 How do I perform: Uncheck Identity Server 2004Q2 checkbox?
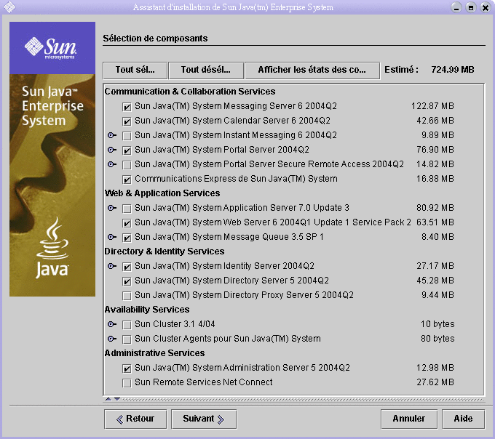pyautogui.click(x=127, y=267)
